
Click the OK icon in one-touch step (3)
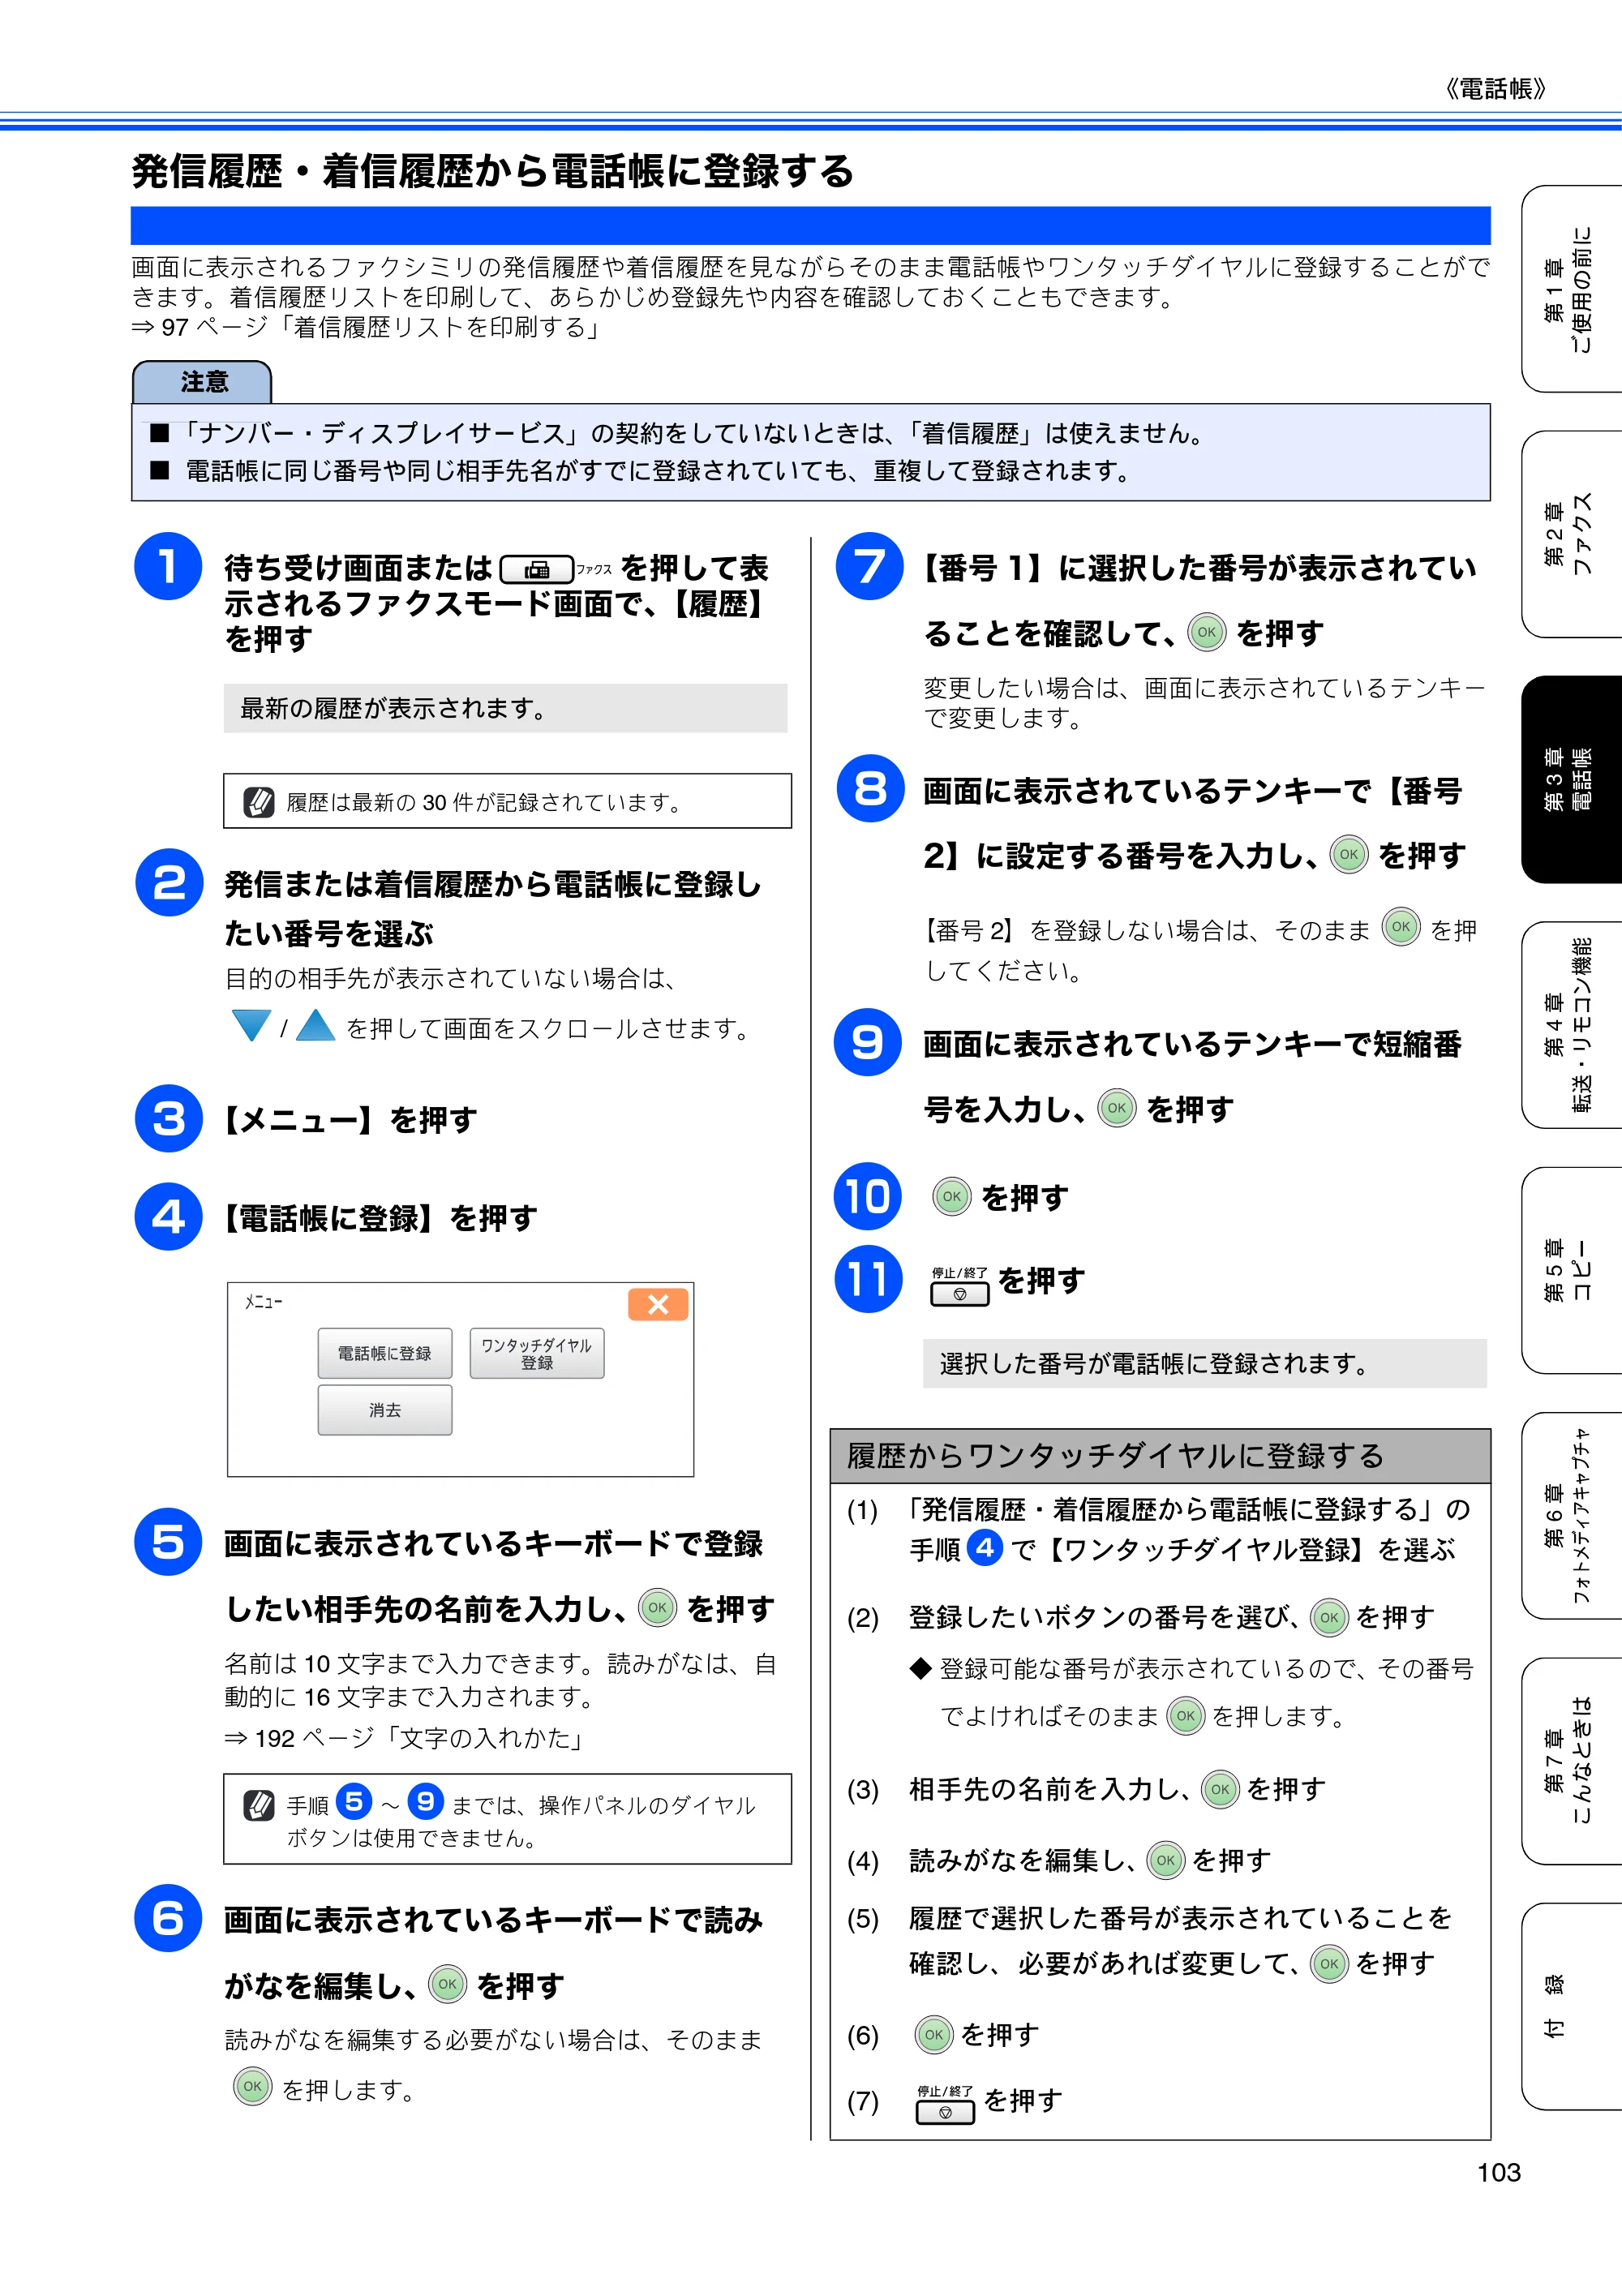[1220, 1789]
